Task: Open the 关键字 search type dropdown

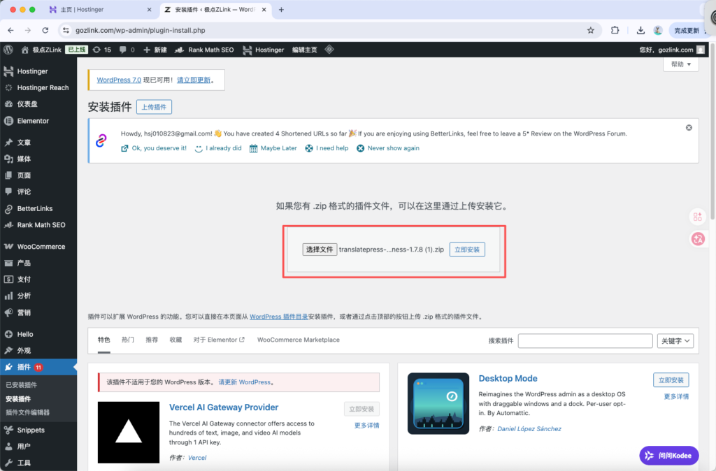Action: coord(675,341)
